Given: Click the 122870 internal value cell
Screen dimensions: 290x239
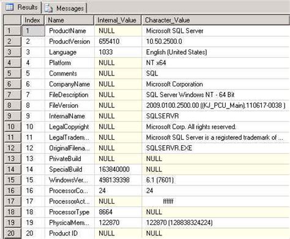Looking at the screenshot, I should (118, 223).
